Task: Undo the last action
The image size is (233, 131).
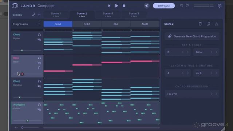Action: (x=181, y=6)
